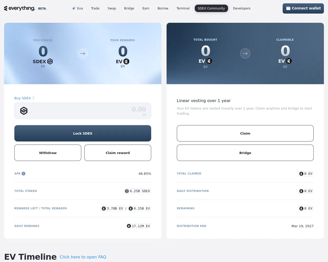The image size is (328, 262).
Task: Click the Claim reward button
Action: click(x=118, y=153)
